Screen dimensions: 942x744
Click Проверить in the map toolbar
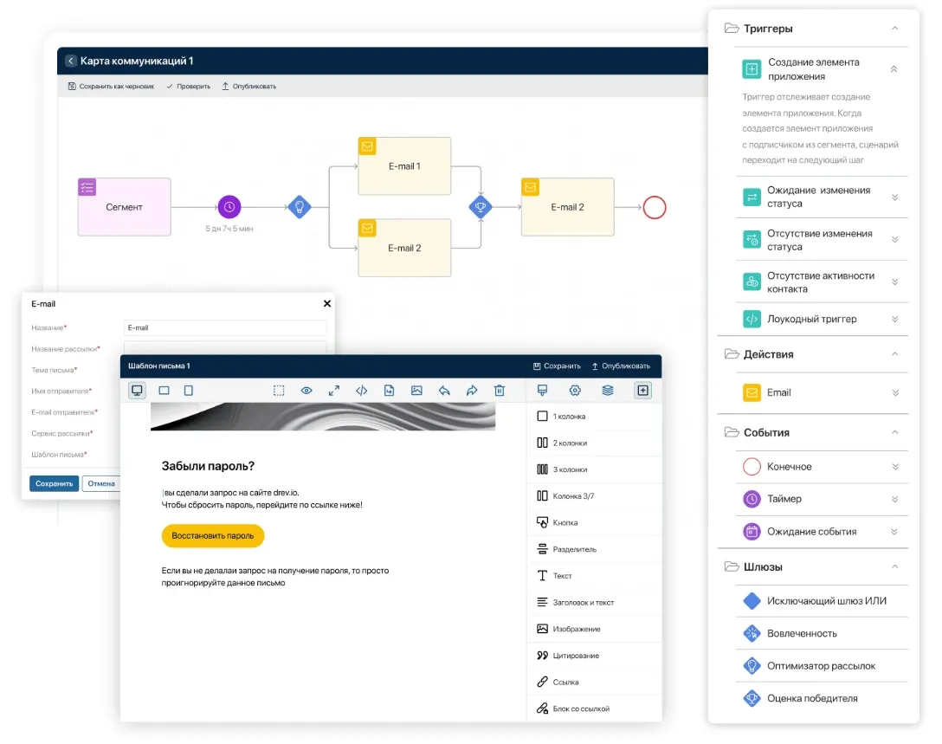point(189,87)
